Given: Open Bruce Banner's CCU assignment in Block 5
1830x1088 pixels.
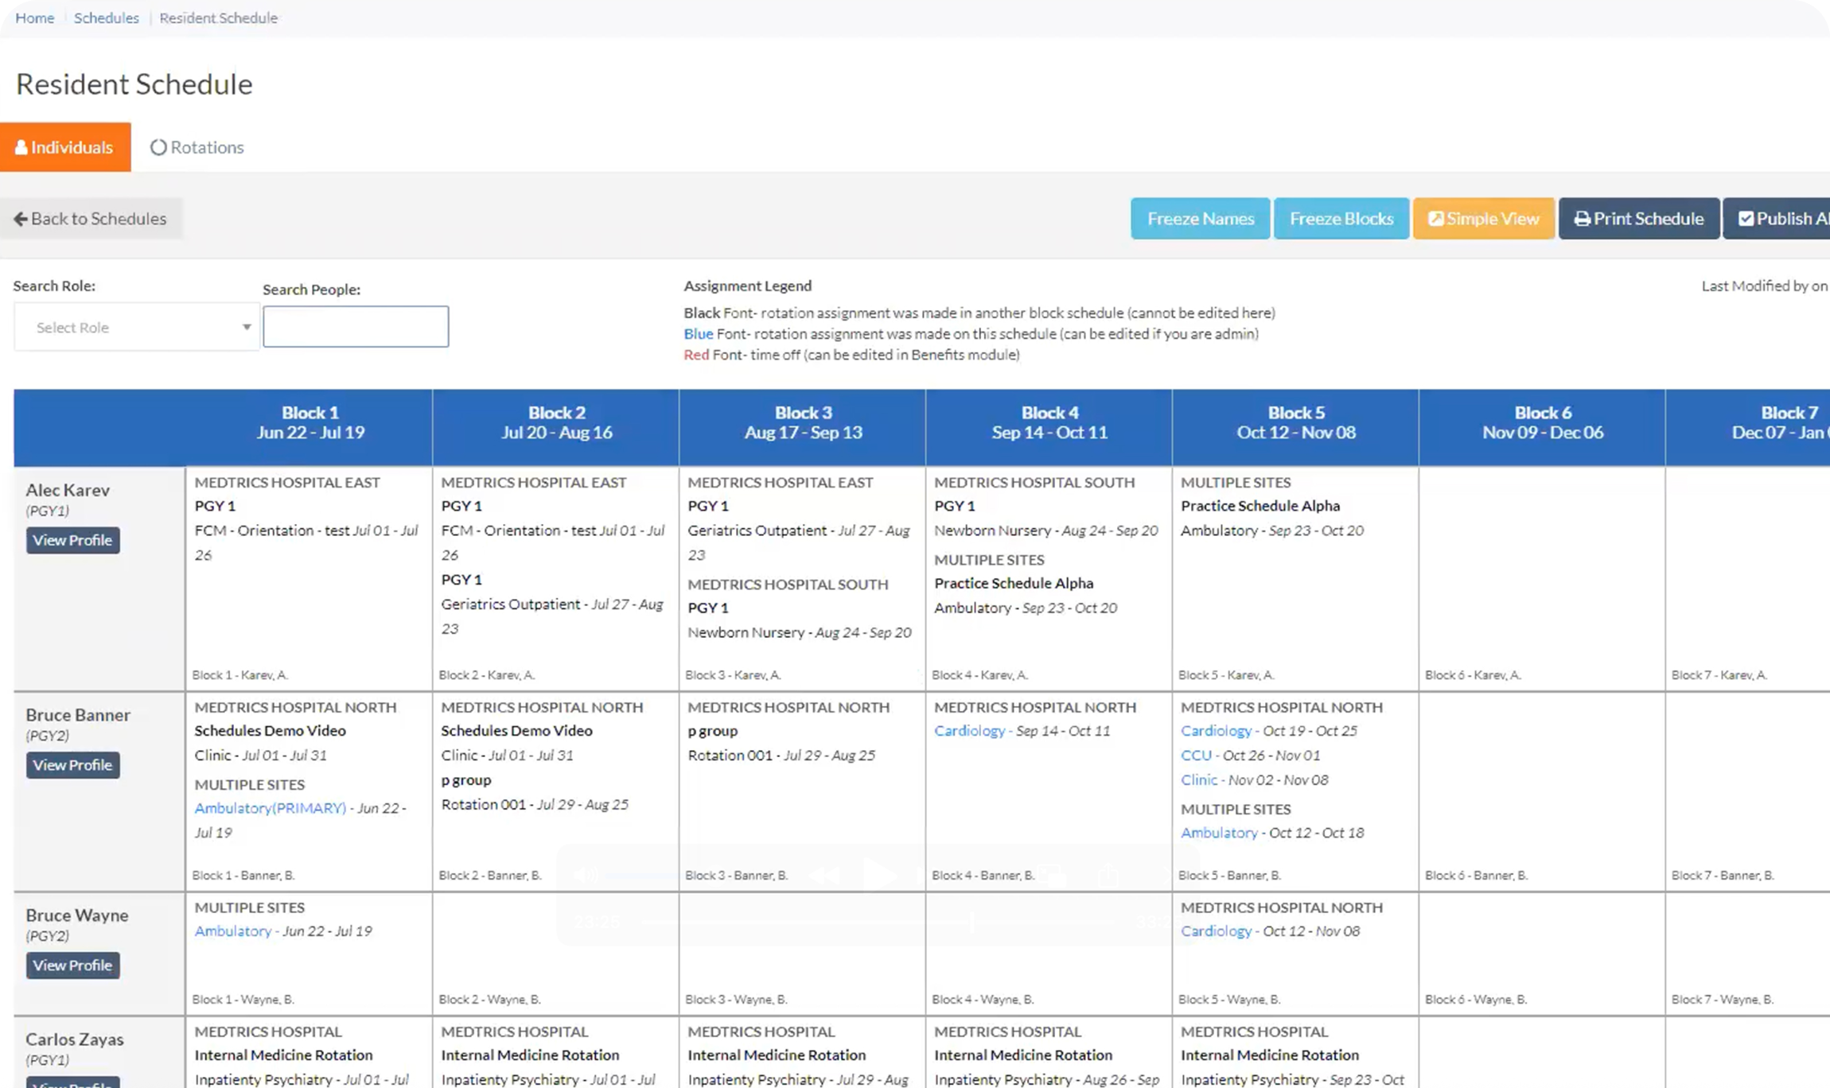Looking at the screenshot, I should click(x=1196, y=756).
